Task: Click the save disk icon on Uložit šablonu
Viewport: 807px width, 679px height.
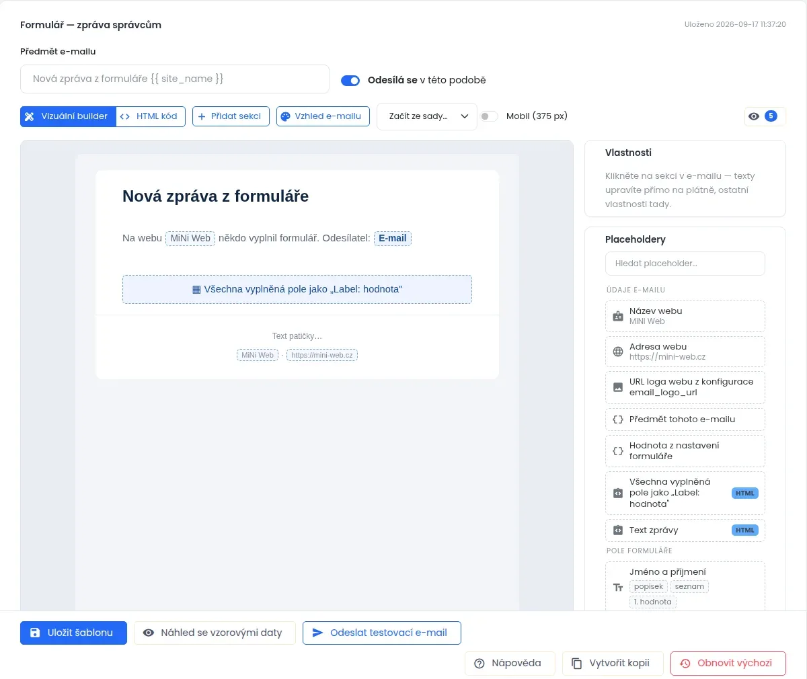Action: 36,633
